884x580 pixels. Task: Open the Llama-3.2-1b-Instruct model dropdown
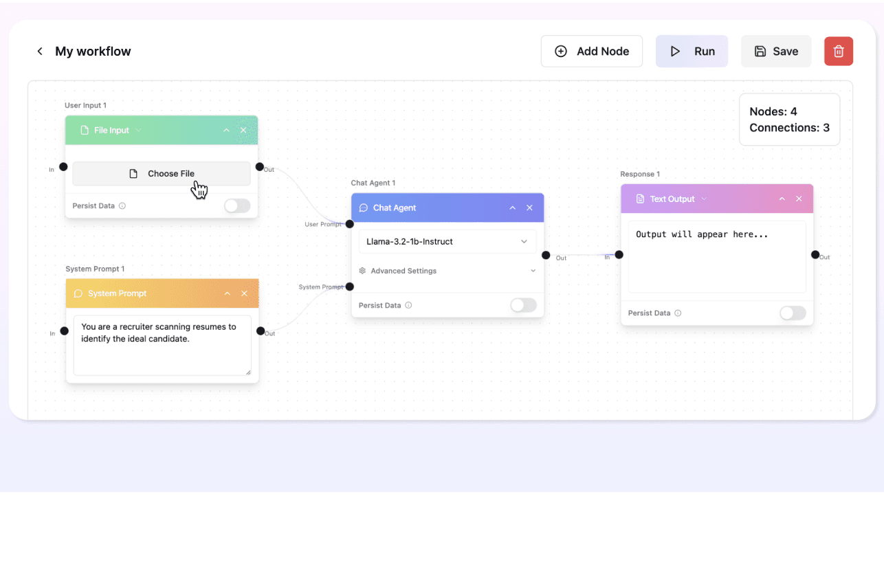tap(447, 241)
